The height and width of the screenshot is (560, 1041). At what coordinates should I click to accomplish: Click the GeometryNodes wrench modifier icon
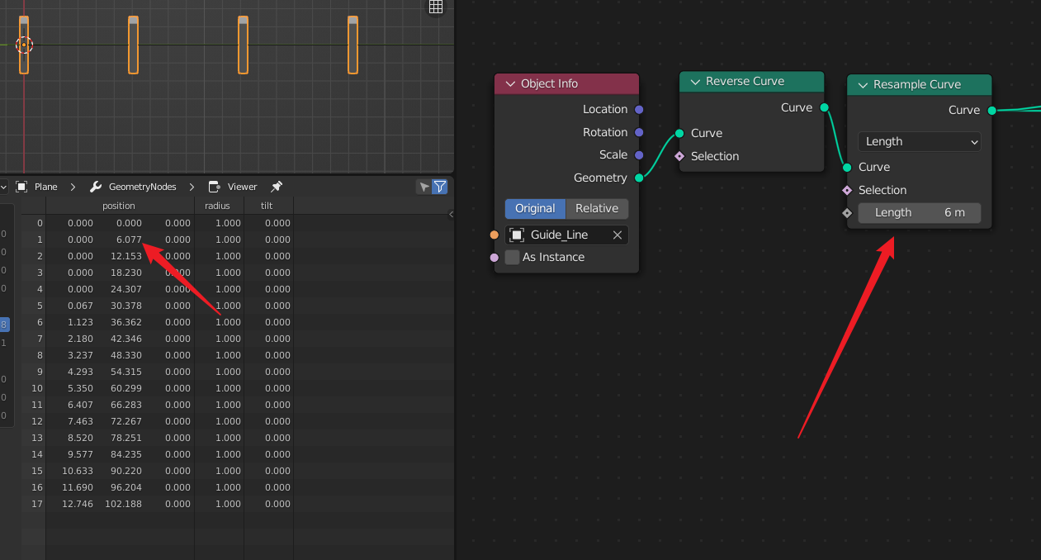coord(96,187)
